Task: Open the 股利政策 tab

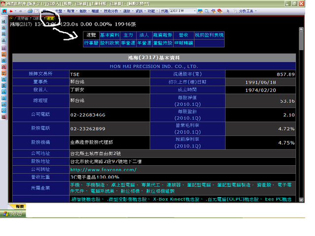Action: click(x=110, y=43)
